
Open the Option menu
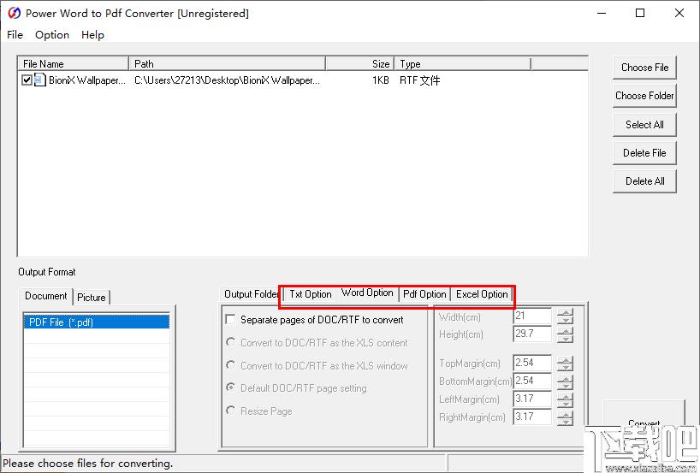(x=52, y=35)
